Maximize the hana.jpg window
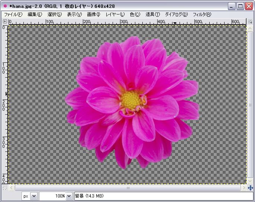This screenshot has width=255, height=202. [240, 6]
